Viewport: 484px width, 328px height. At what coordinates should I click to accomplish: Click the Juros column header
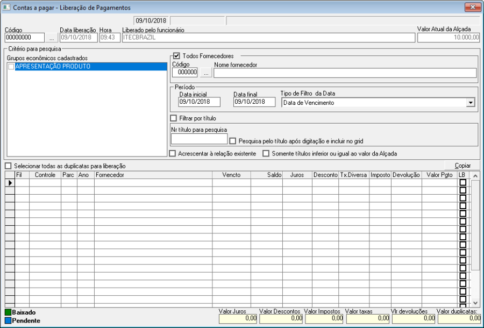[x=297, y=175]
